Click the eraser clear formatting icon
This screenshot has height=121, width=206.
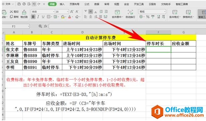[77, 17]
